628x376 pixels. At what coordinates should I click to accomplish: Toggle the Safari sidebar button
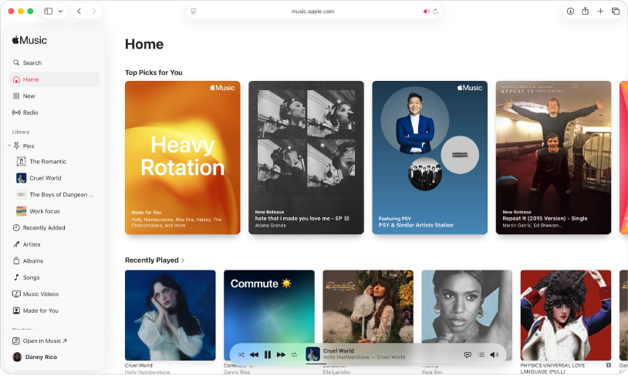pos(48,12)
